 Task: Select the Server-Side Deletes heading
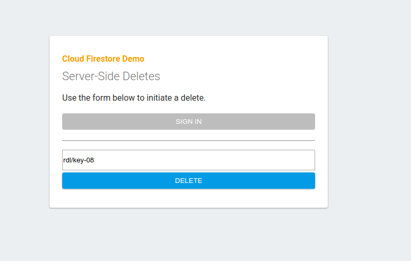(x=111, y=76)
